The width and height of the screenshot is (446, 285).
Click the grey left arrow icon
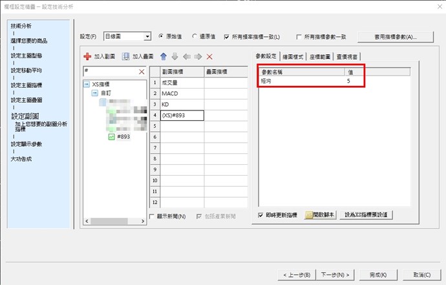point(186,57)
